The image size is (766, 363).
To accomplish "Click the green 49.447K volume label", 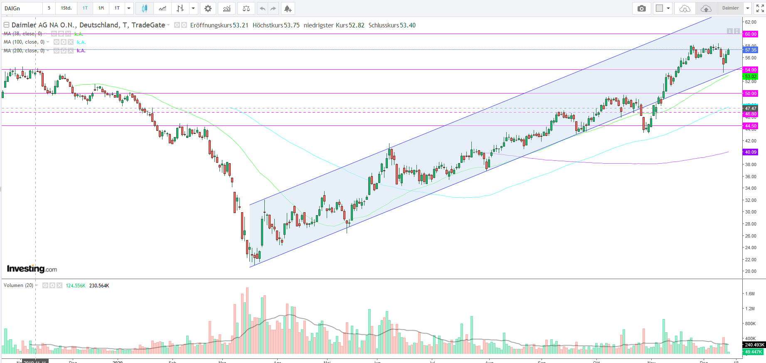I will coord(753,352).
